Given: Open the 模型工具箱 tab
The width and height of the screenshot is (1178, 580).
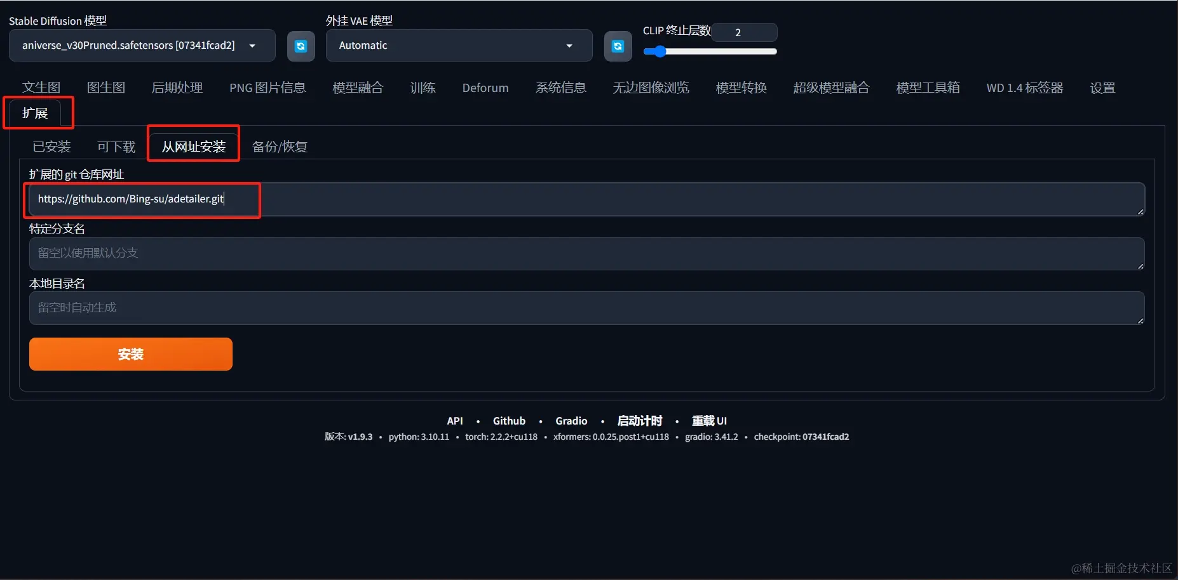Looking at the screenshot, I should [928, 88].
